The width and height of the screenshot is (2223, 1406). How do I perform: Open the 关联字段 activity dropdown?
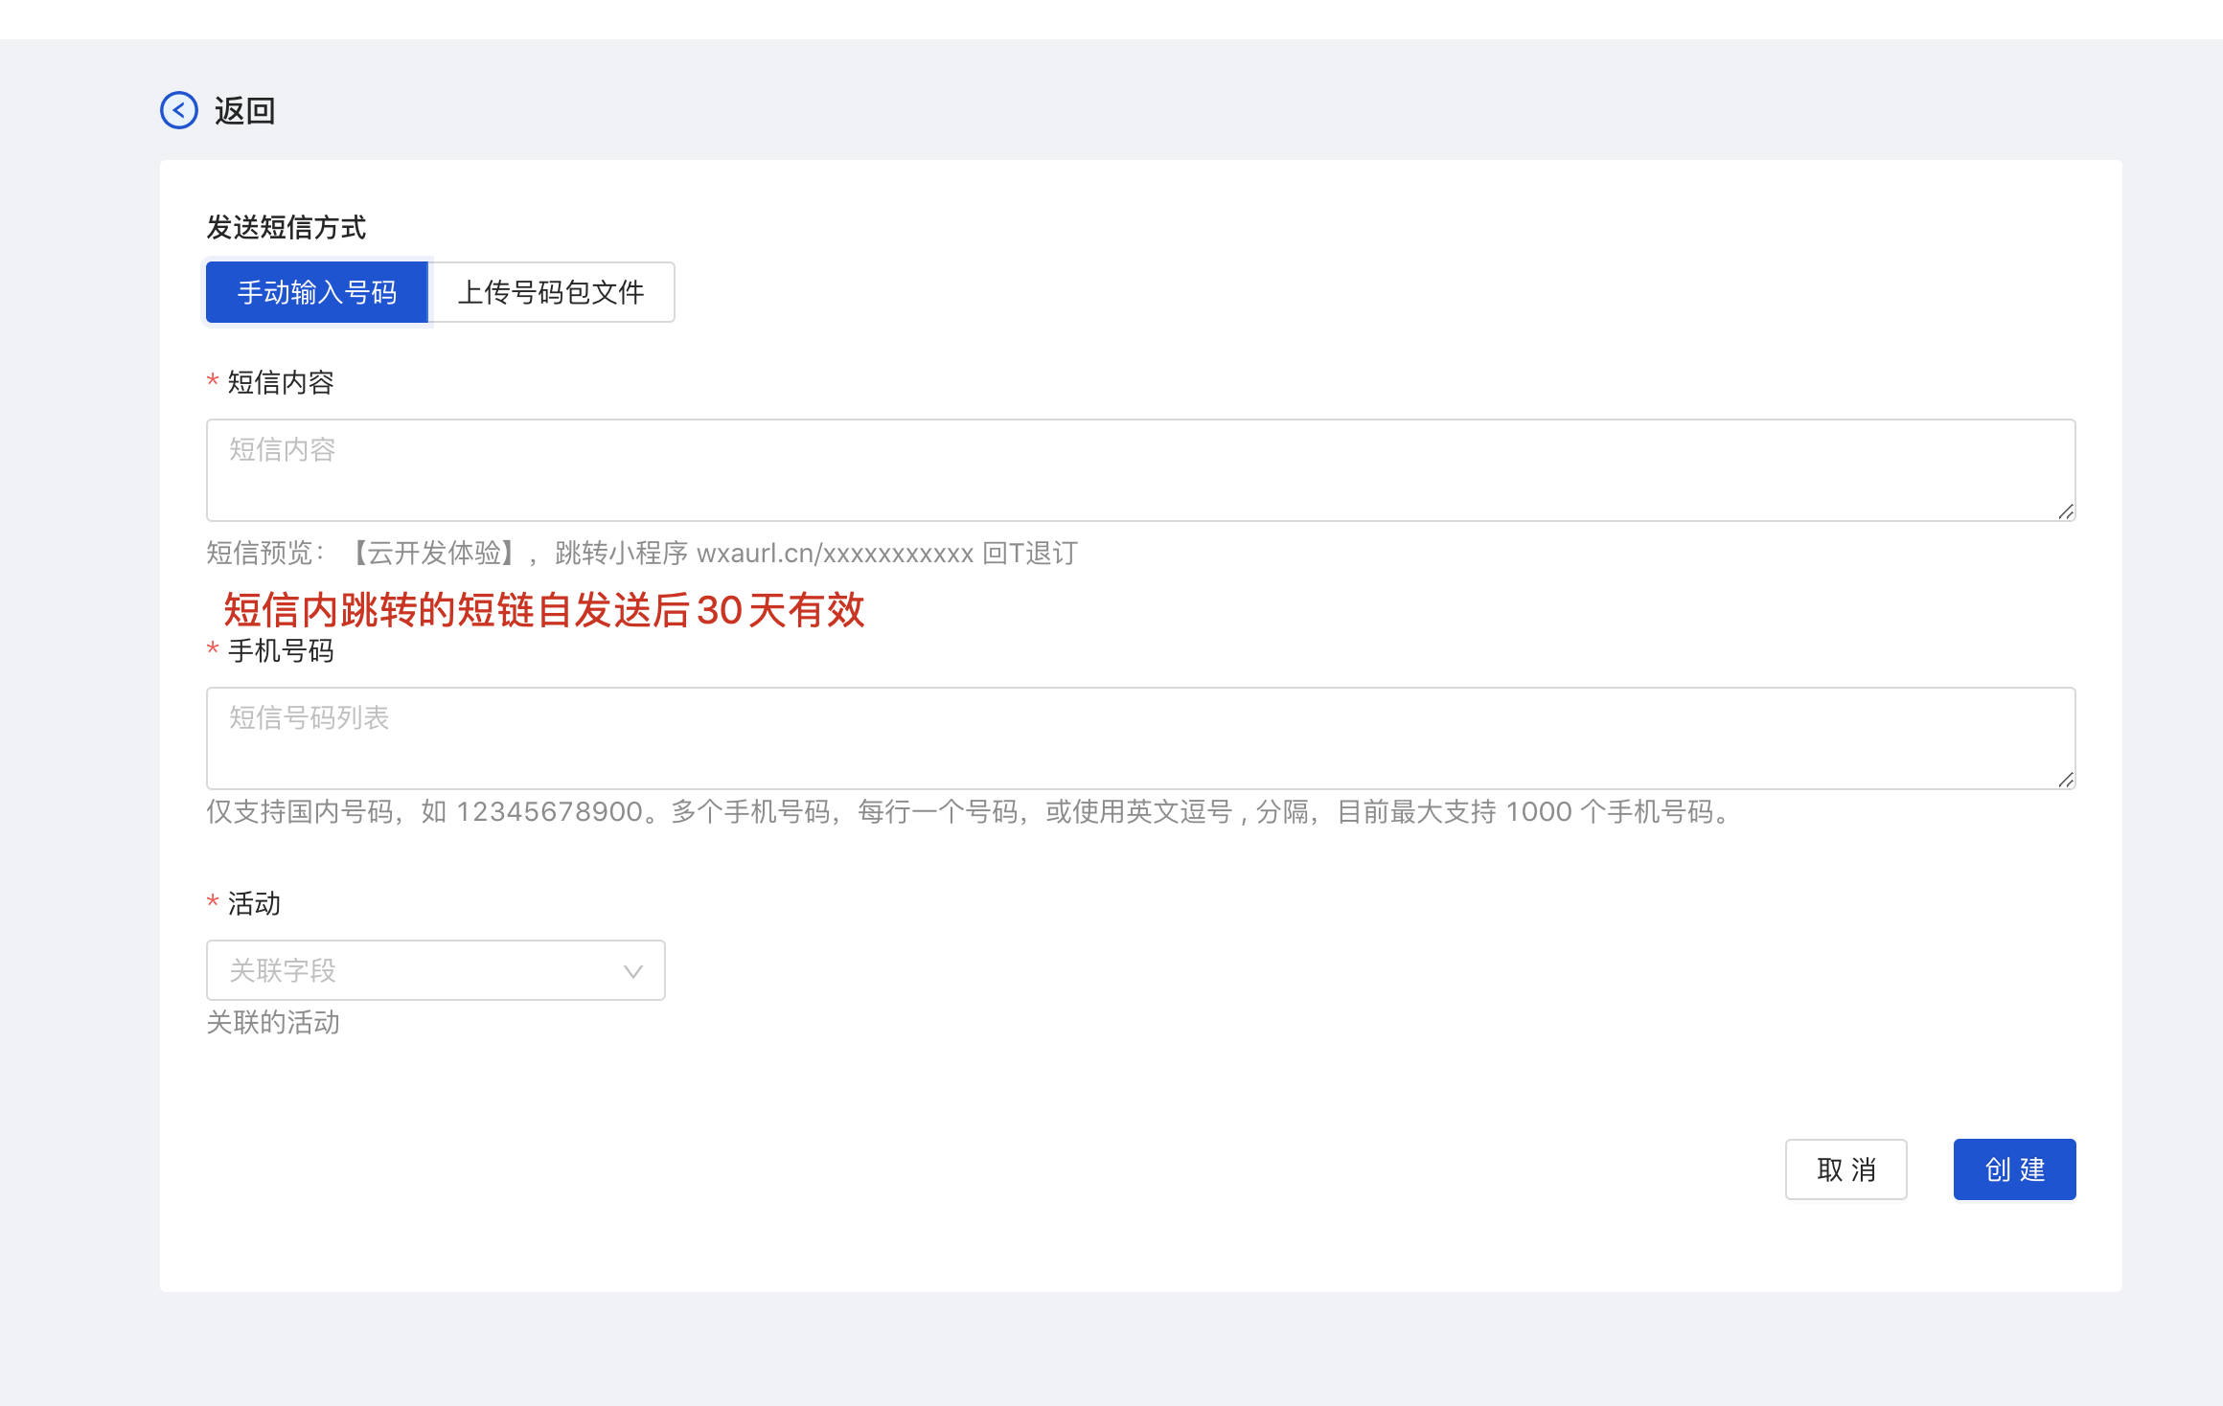click(x=422, y=970)
